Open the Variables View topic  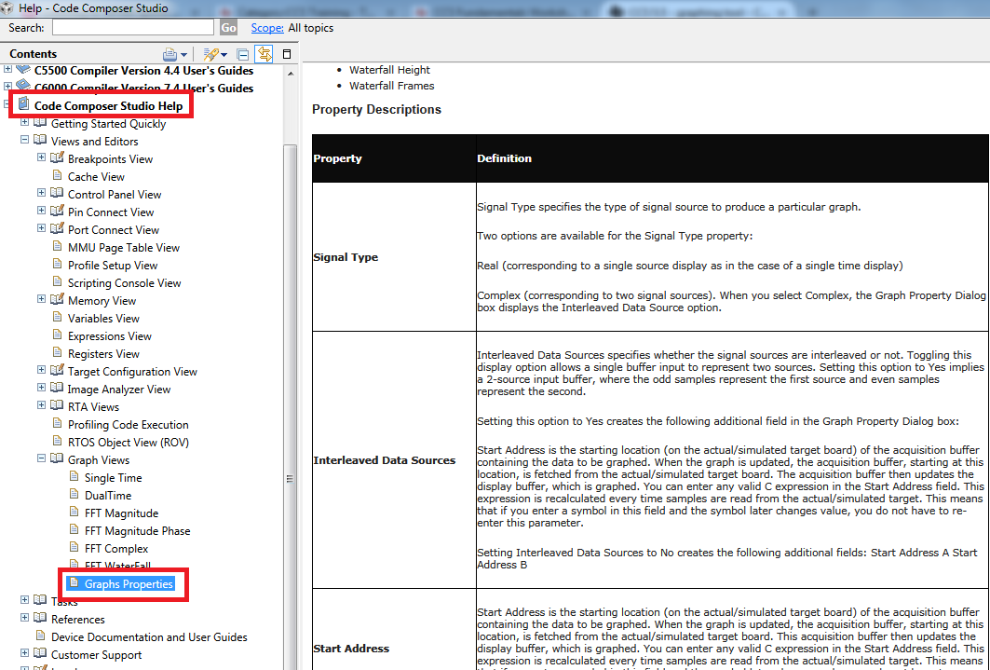pos(103,319)
